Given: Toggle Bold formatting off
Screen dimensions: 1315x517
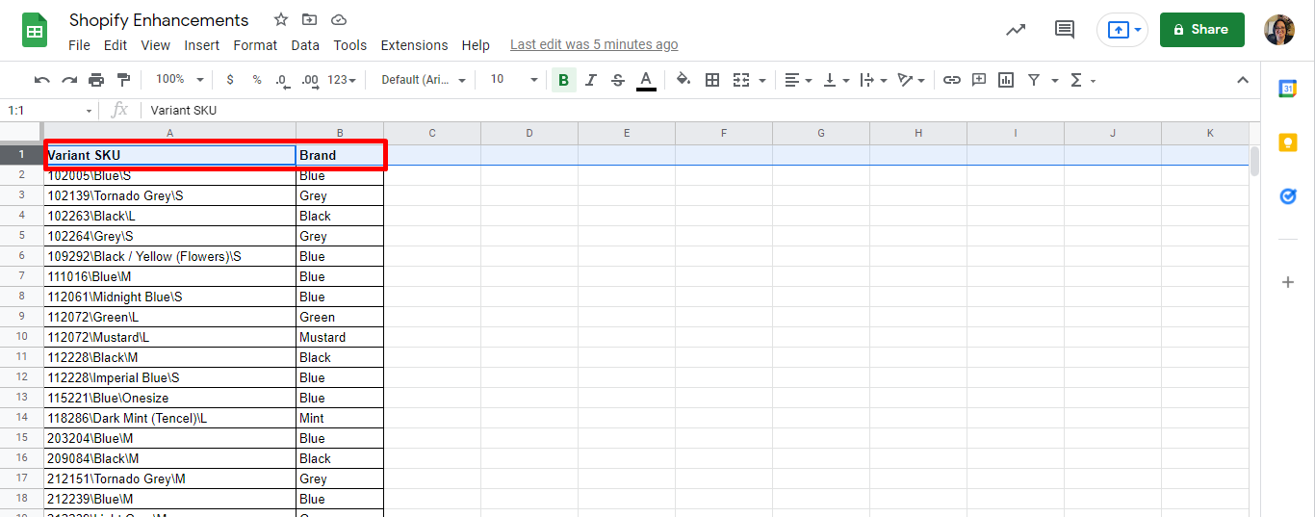Looking at the screenshot, I should [563, 80].
